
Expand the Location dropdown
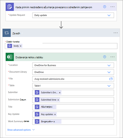tap(109, 65)
